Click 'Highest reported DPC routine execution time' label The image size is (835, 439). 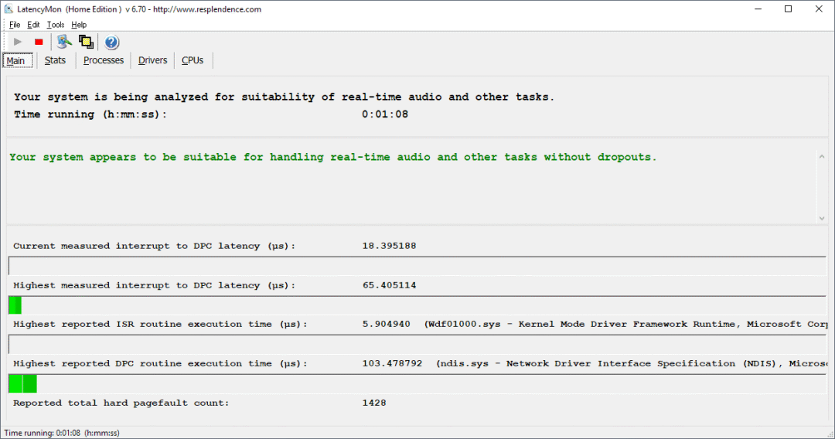tap(160, 363)
